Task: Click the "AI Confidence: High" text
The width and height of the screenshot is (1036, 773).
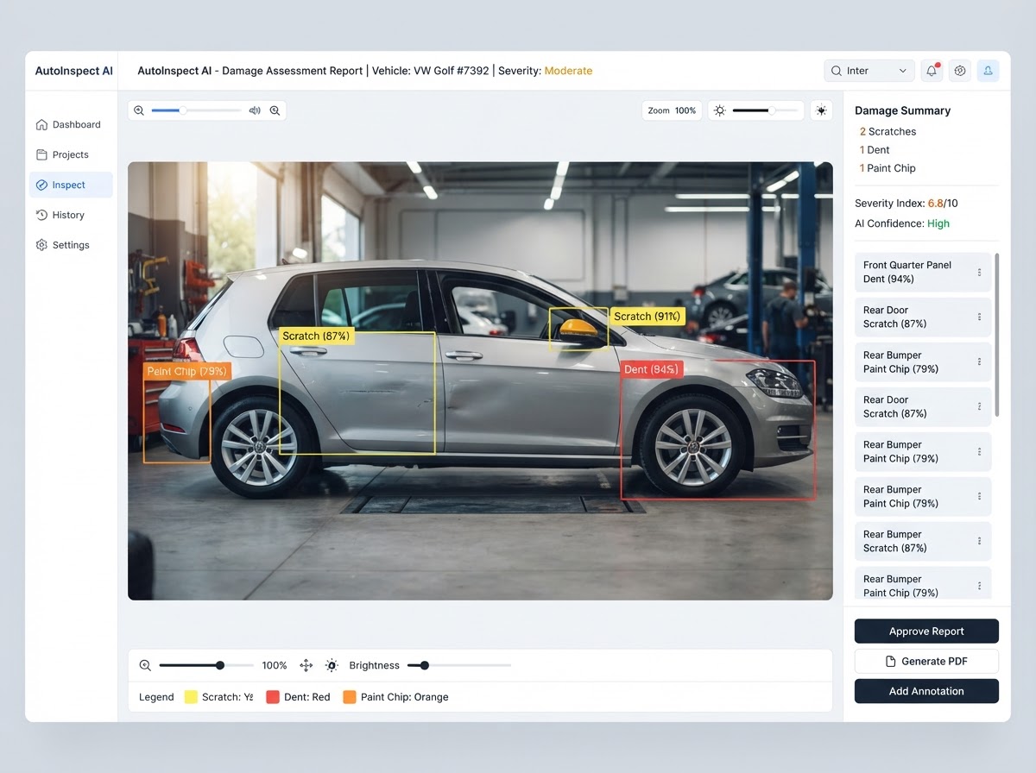Action: pos(902,223)
